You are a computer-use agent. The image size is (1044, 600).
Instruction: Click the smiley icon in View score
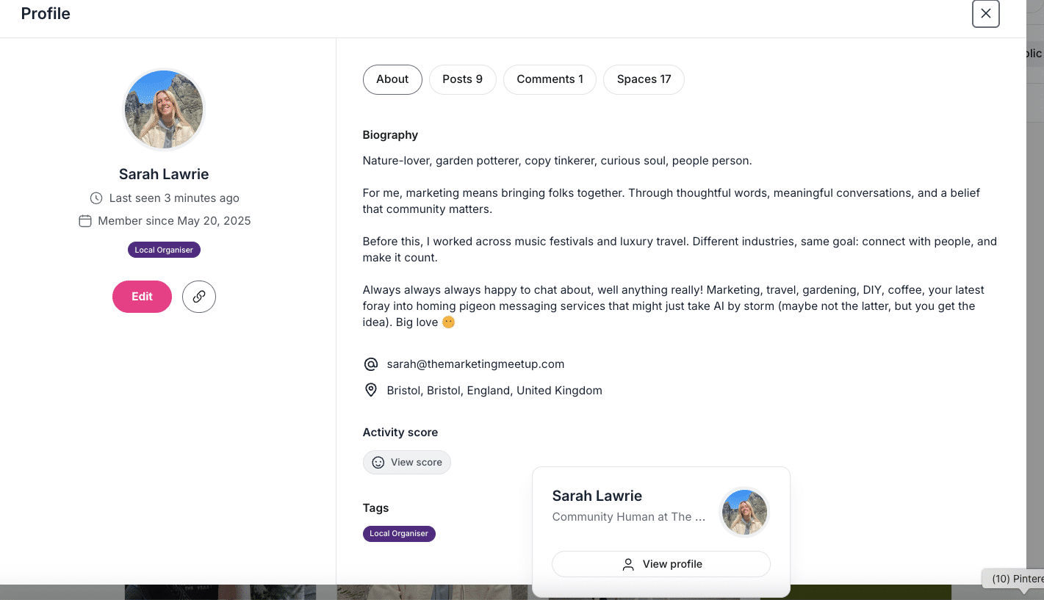click(x=378, y=463)
